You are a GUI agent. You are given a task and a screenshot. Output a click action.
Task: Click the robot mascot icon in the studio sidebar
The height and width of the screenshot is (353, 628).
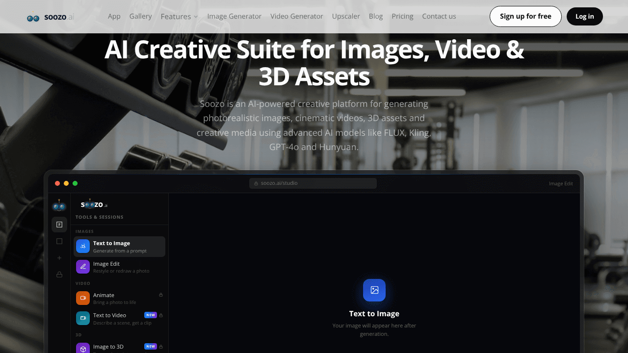pos(59,205)
